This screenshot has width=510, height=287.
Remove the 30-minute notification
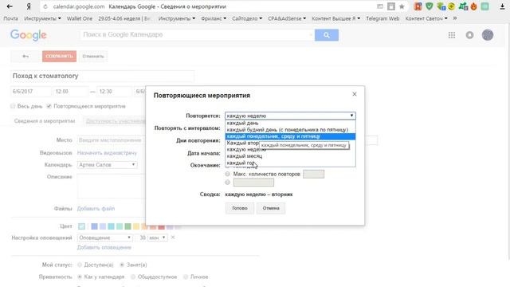tap(173, 238)
